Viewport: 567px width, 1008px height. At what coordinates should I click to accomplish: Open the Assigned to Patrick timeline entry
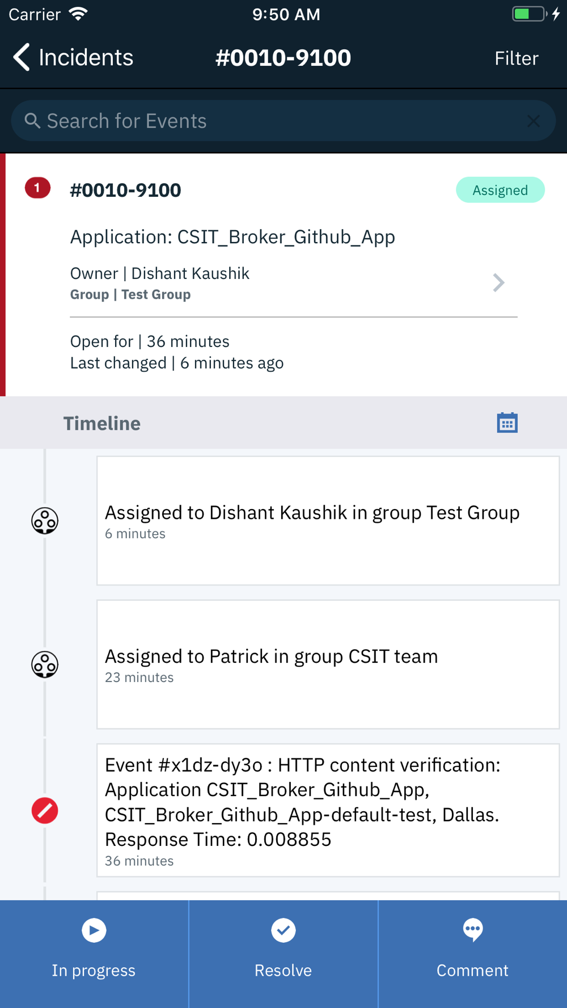click(328, 664)
